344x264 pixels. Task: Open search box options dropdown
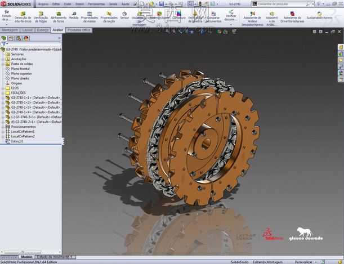313,4
